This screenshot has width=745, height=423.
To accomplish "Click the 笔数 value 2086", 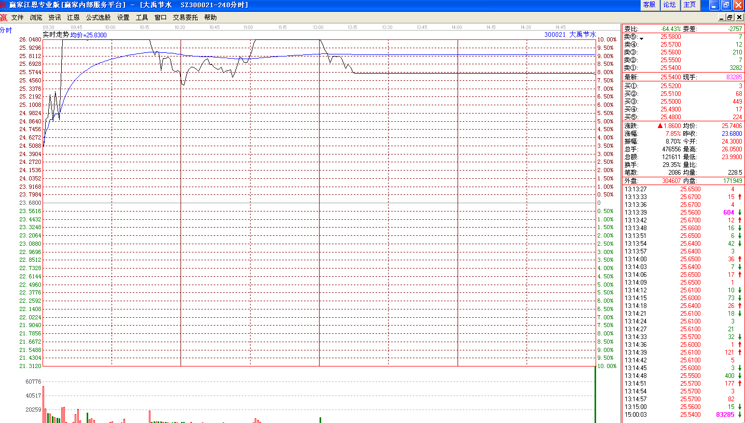I will [674, 173].
